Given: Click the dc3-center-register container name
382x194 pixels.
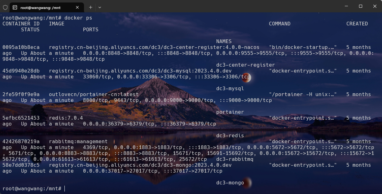Looking at the screenshot, I should 245,65.
